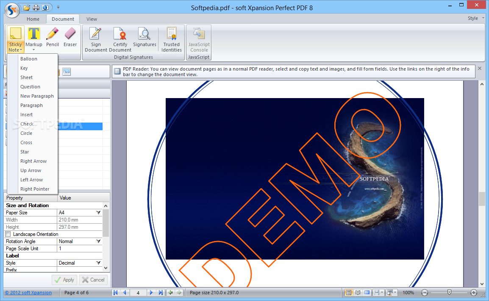
Task: Go to the previous page
Action: click(125, 293)
